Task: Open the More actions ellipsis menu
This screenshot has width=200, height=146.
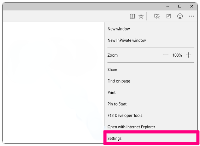Action: (191, 16)
